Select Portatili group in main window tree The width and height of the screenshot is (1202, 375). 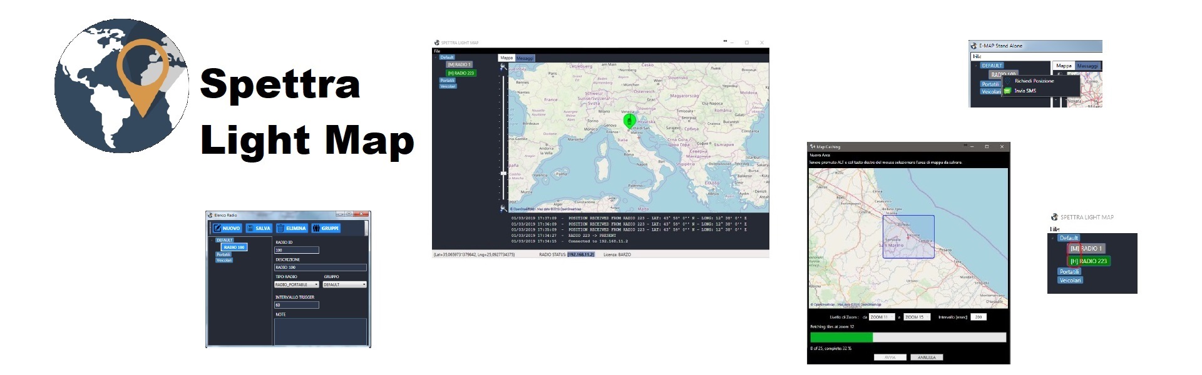click(448, 81)
